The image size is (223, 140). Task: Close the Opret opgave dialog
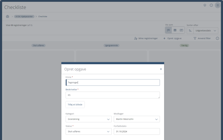pyautogui.click(x=161, y=69)
